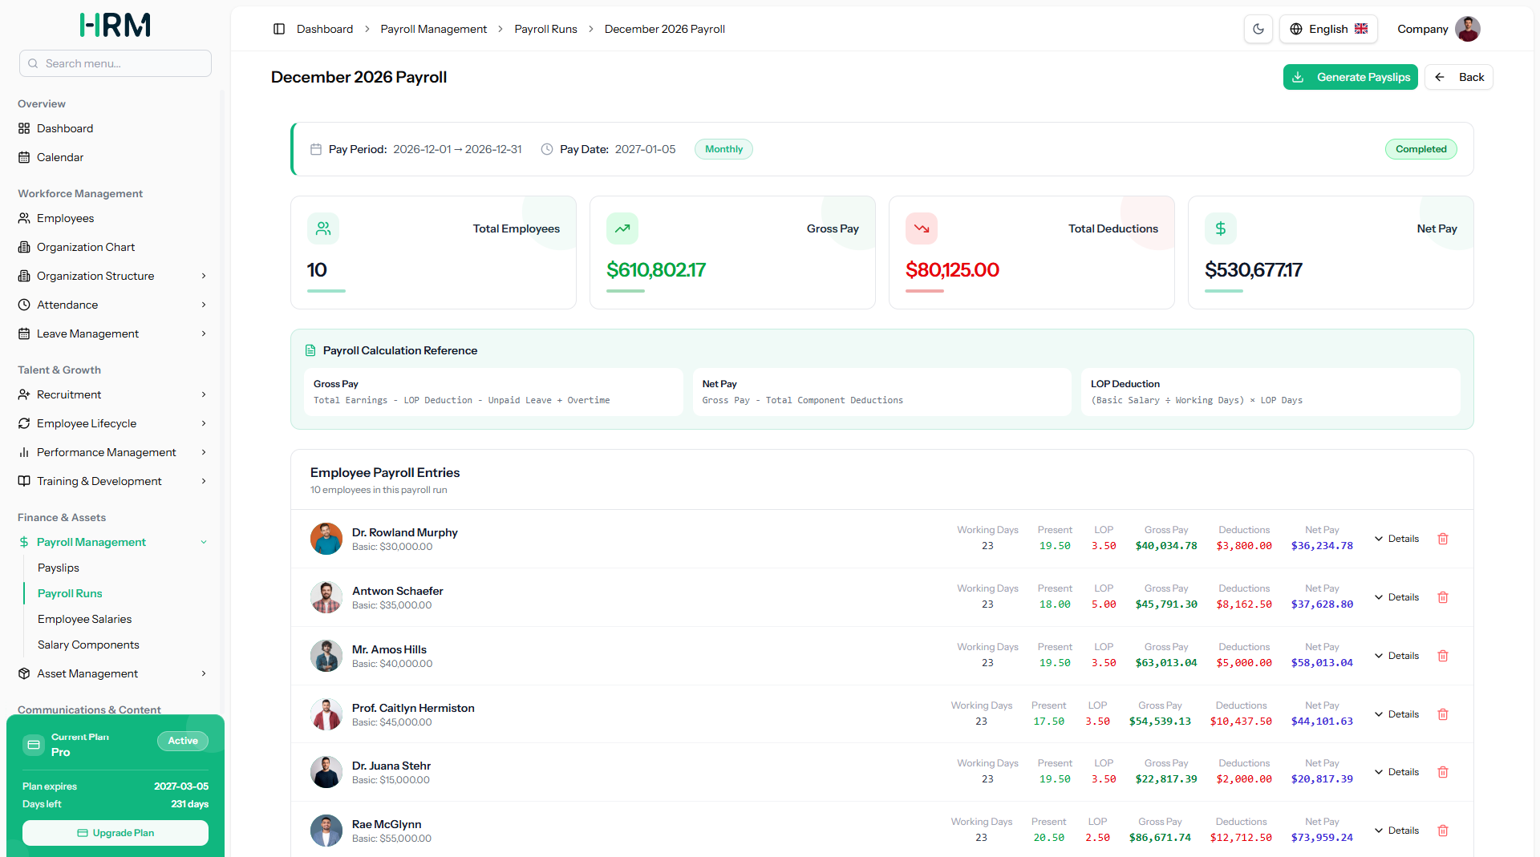
Task: Open Employee Salaries submenu item
Action: (x=84, y=619)
